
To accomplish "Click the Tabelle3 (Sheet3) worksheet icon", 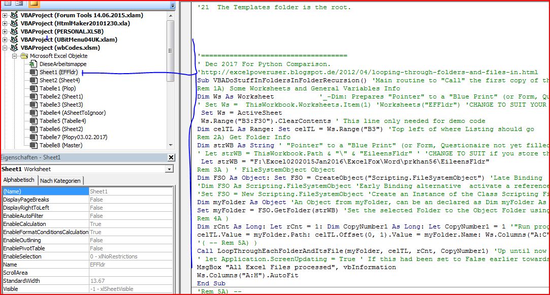I will (34, 104).
